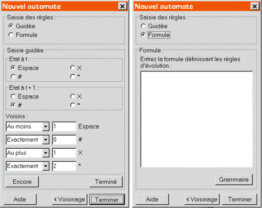Viewport: 262px width, 208px height.
Task: Click Aide in the left dialog
Action: [x=20, y=199]
